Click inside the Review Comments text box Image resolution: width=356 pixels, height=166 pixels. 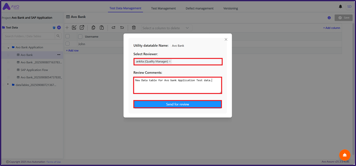coord(177,85)
